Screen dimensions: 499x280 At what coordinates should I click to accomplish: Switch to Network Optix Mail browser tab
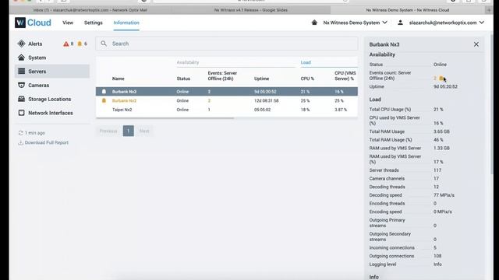90,10
